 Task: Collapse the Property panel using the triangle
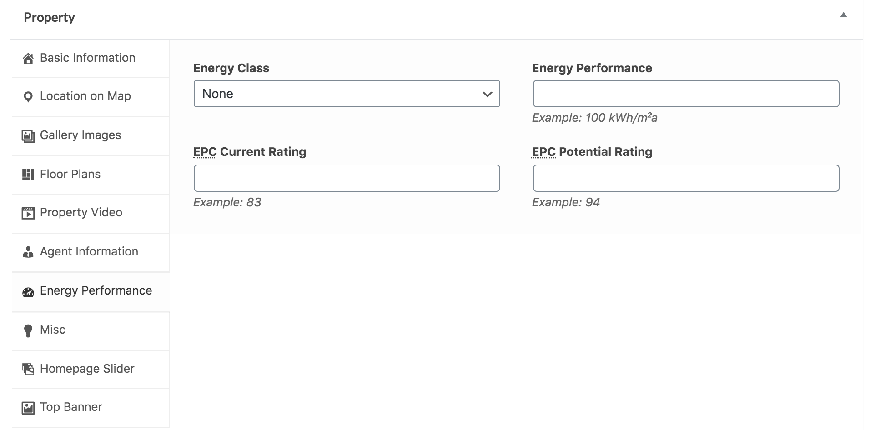point(844,15)
